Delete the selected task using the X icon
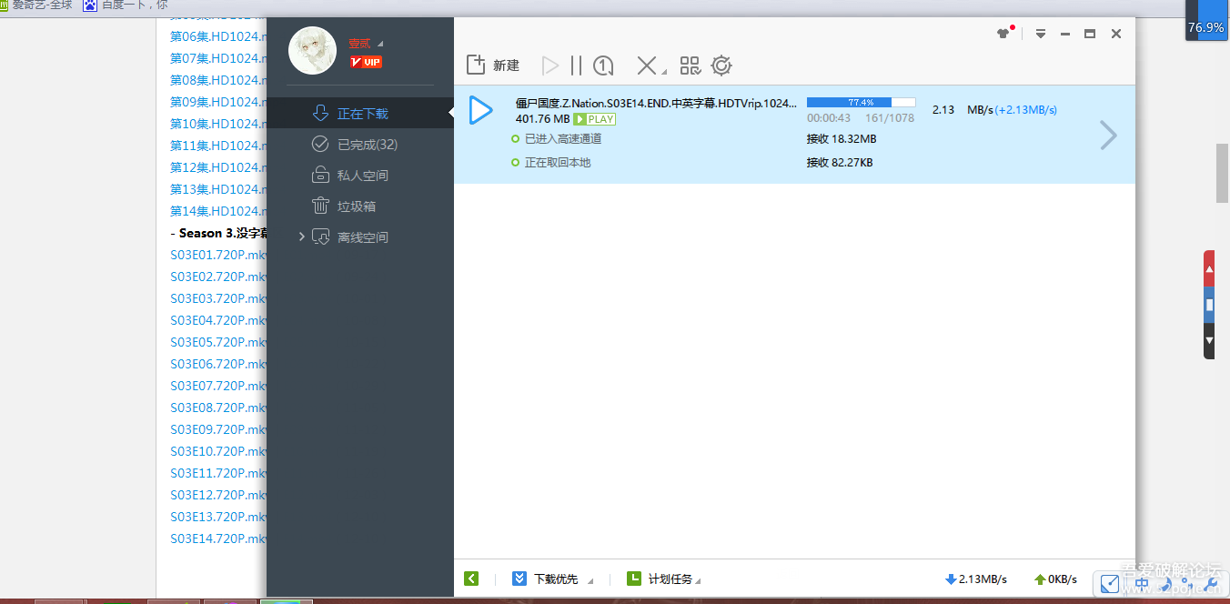1230x604 pixels. [645, 65]
